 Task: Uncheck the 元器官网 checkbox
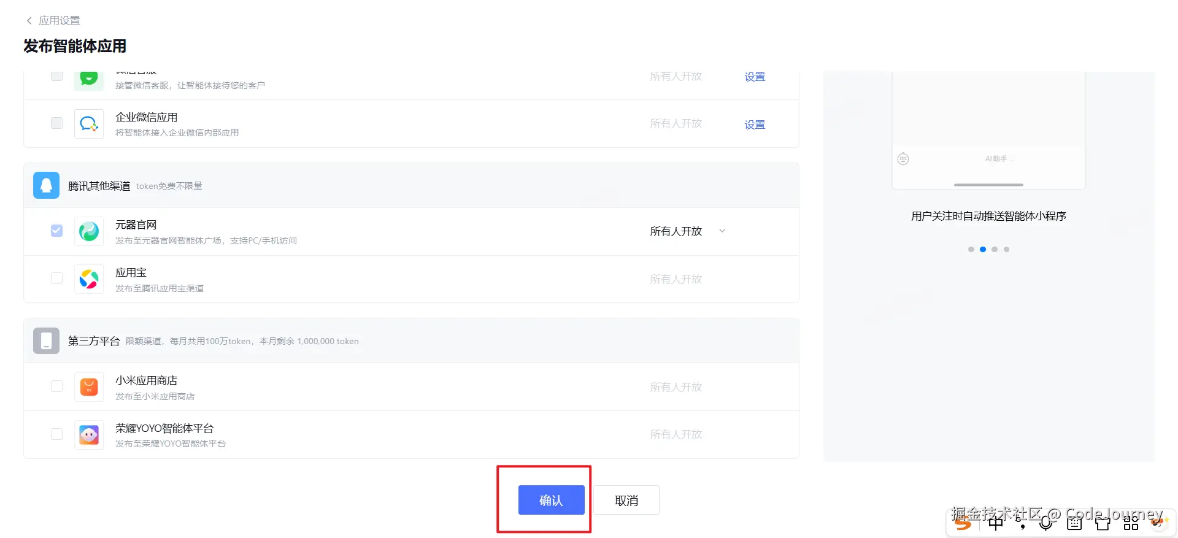coord(56,231)
